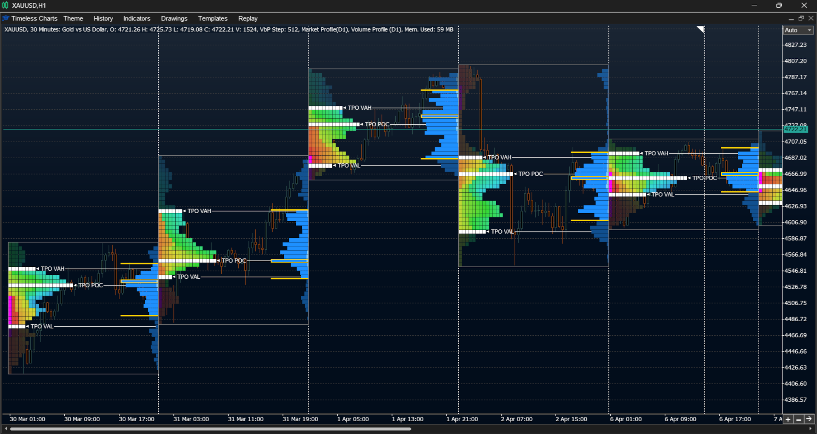The width and height of the screenshot is (817, 434).
Task: Open the Templates menu
Action: coord(213,19)
